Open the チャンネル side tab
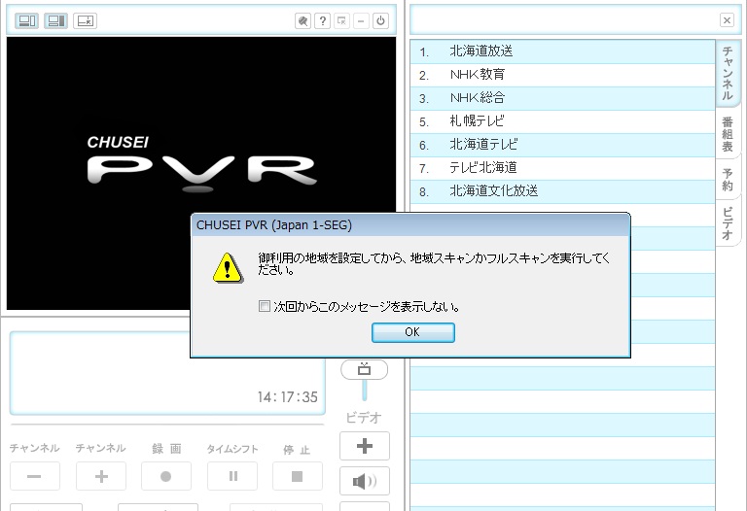The image size is (747, 511). coord(727,73)
